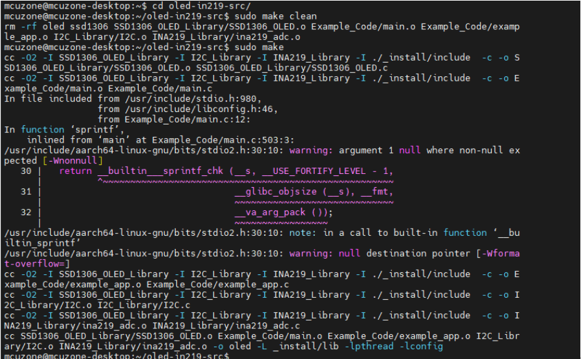Click 'In file included from /usr/include/stdio.h:980,' line
This screenshot has width=581, height=359.
tap(133, 99)
